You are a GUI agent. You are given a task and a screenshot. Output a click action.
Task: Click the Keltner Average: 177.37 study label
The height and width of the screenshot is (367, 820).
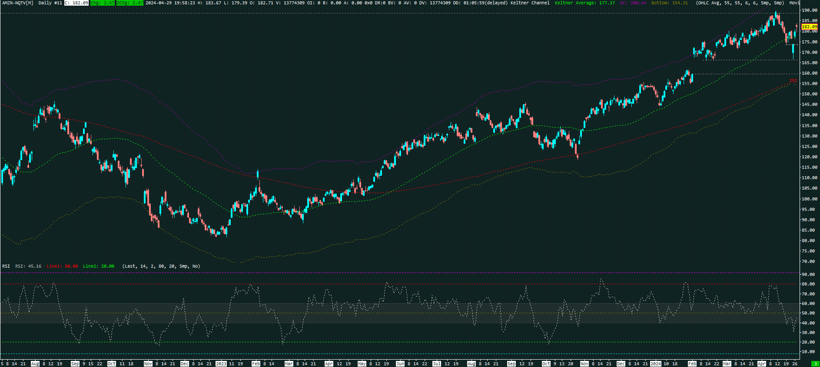coord(584,3)
